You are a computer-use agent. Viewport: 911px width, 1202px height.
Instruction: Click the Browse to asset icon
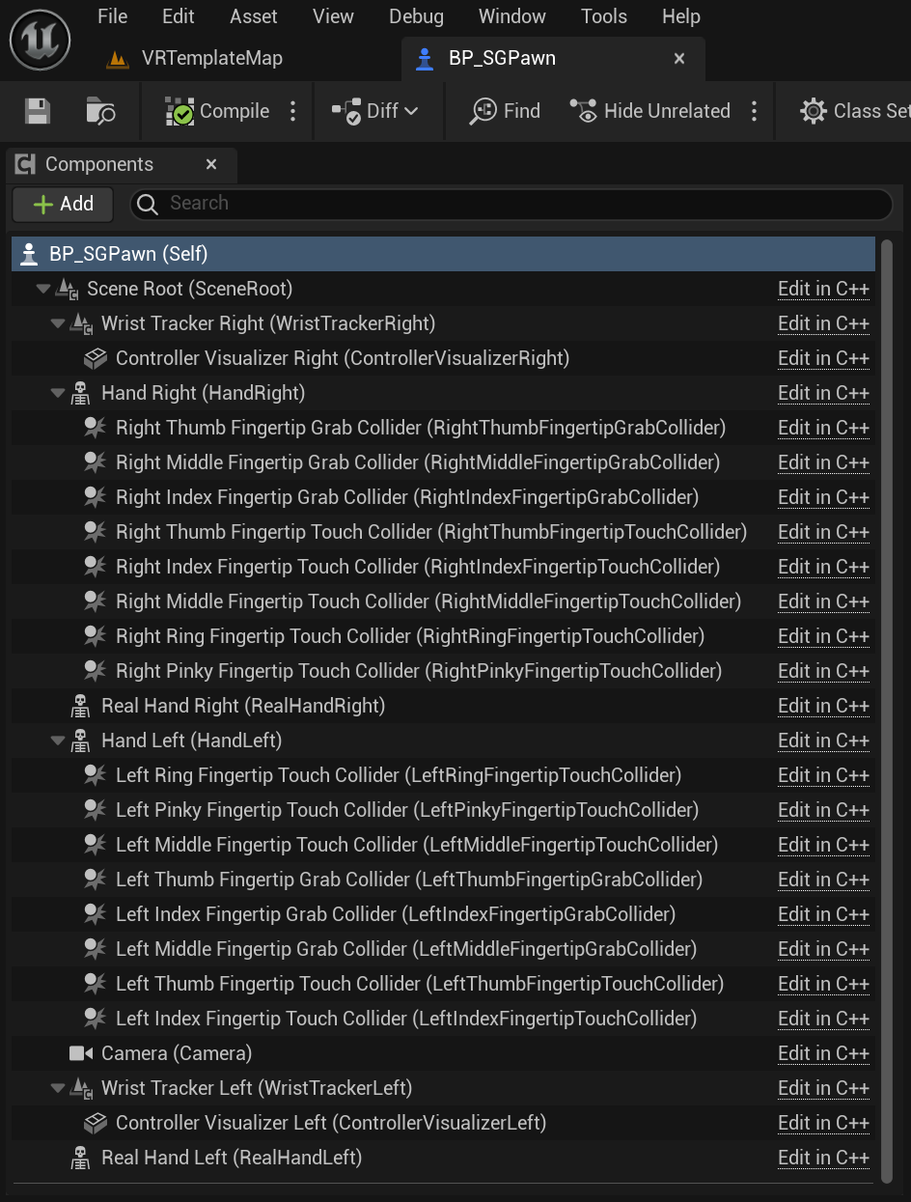pos(100,111)
